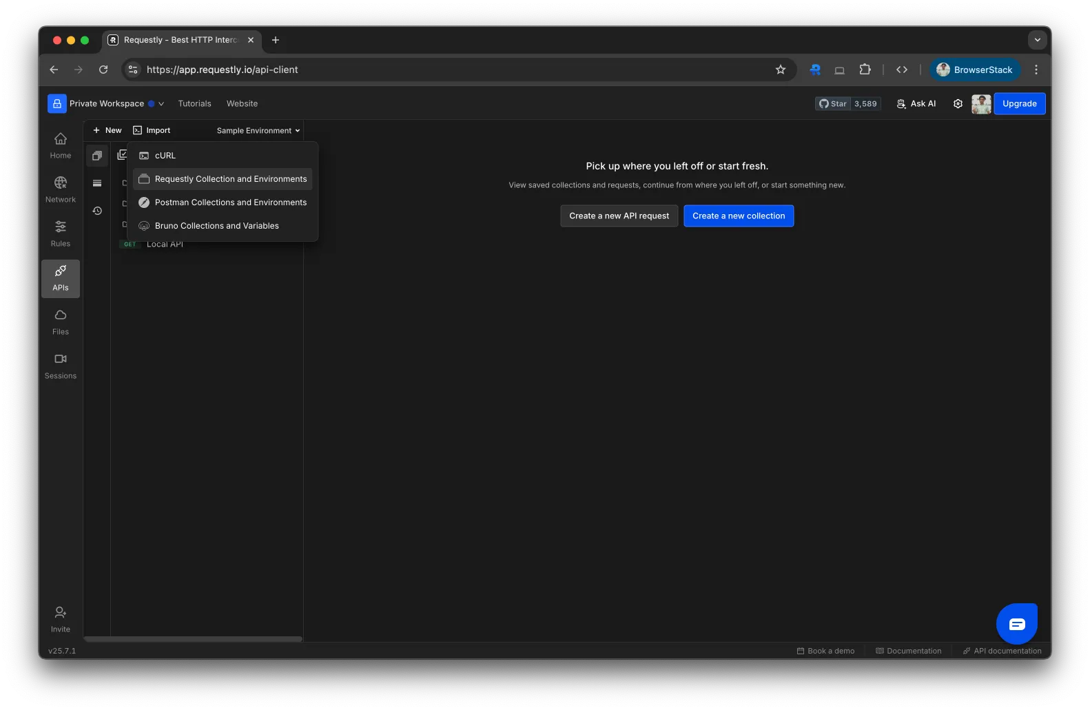Screen dimensions: 1090x710
Task: Select the APIs sidebar item
Action: [61, 278]
